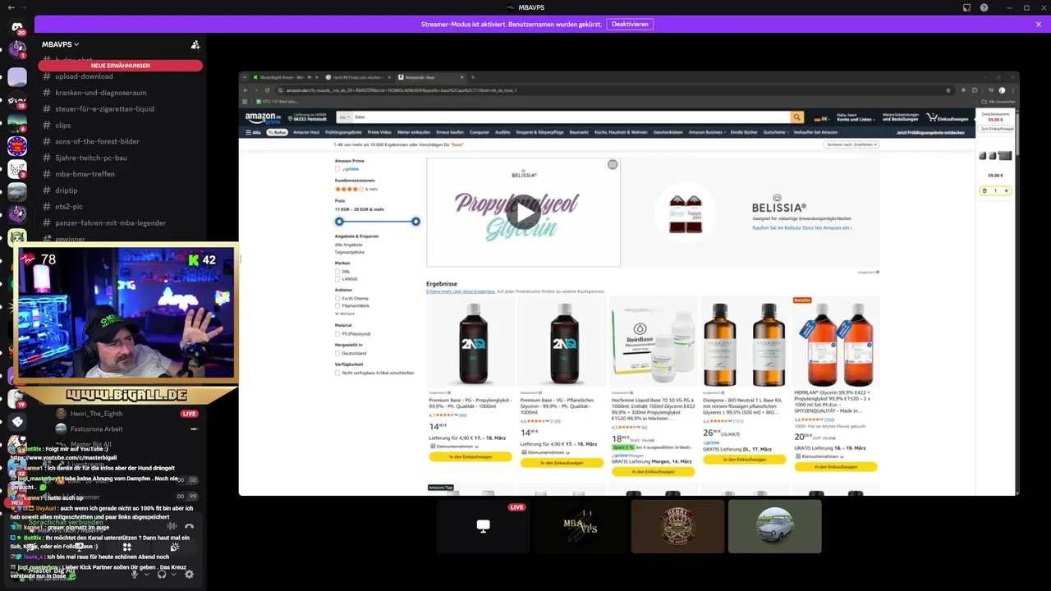Expand Weitere under Anbieter filters
The image size is (1051, 591).
coord(345,314)
